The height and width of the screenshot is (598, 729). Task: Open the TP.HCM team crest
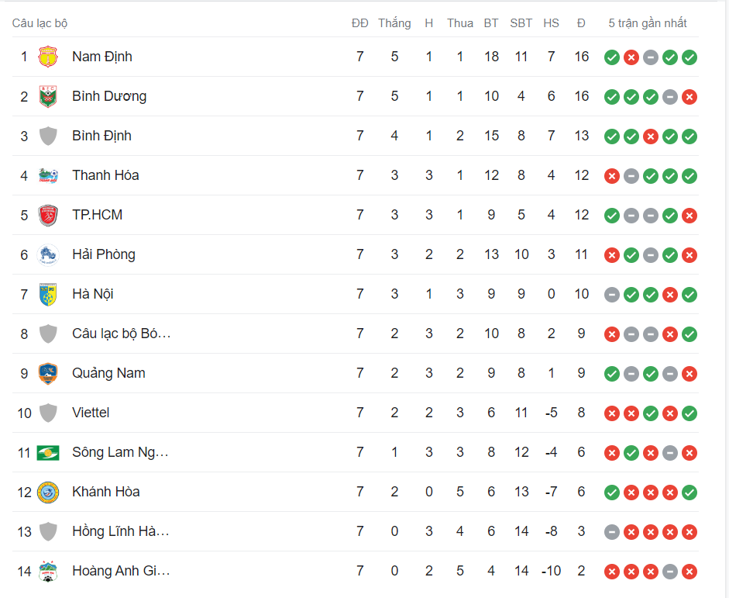pos(49,215)
